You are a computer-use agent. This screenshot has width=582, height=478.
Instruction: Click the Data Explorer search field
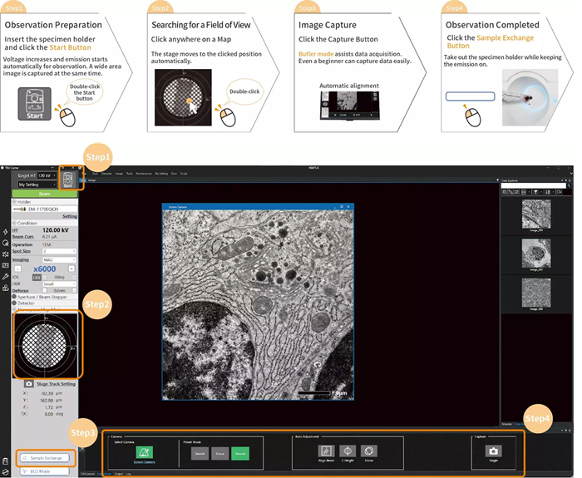534,185
